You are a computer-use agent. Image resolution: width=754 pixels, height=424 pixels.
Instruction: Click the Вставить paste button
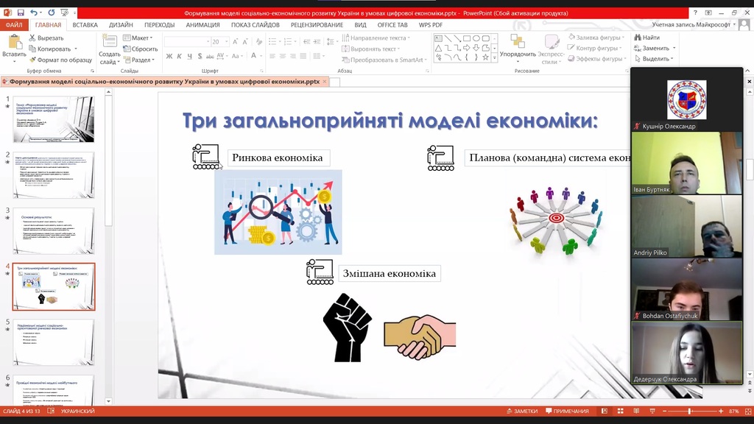(x=14, y=46)
